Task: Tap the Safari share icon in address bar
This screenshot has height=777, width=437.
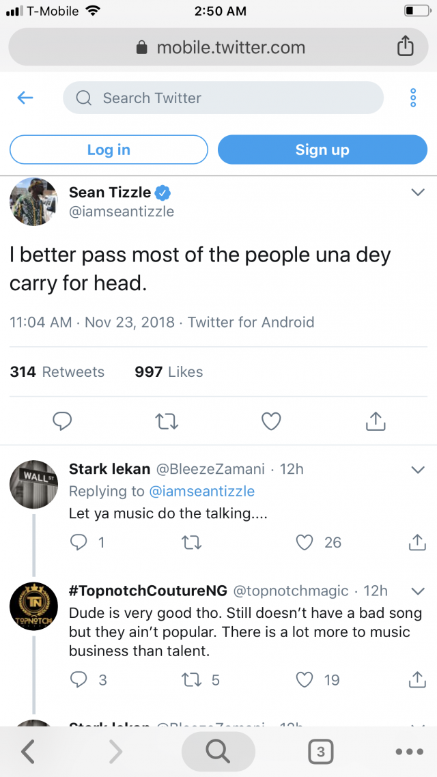Action: (x=405, y=46)
